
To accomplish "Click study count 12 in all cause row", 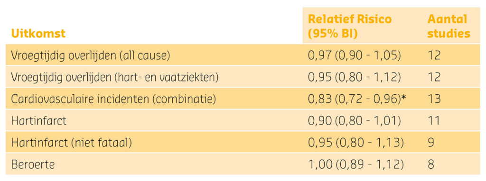I will 434,55.
